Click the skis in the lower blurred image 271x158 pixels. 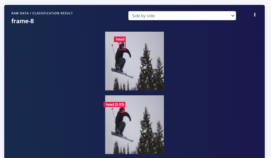click(122, 136)
